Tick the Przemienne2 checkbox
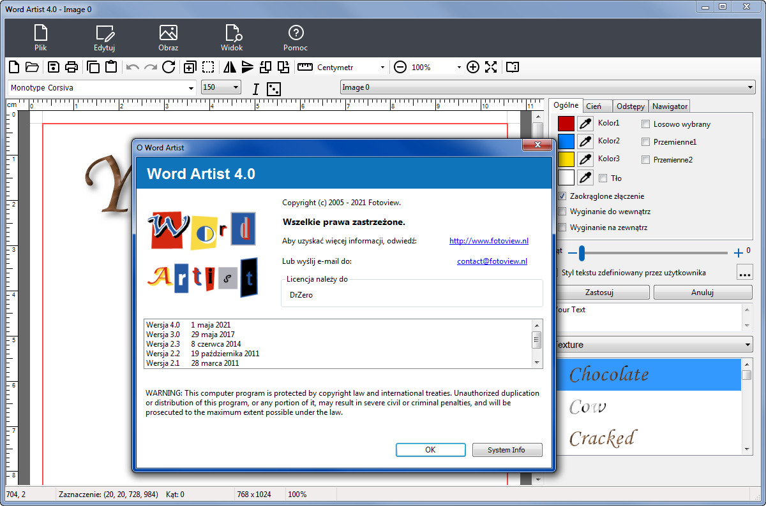Image resolution: width=766 pixels, height=506 pixels. [646, 160]
